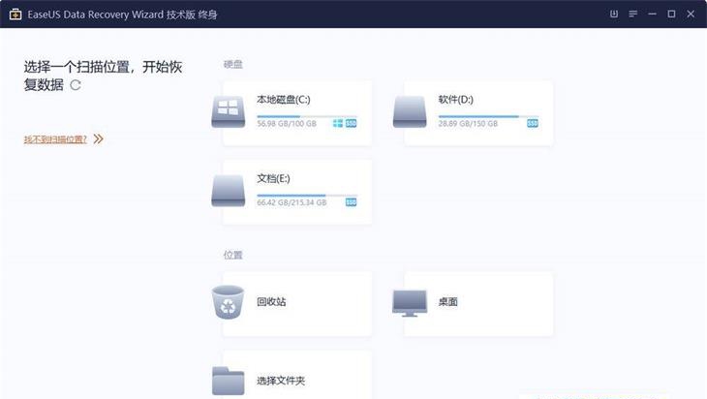The width and height of the screenshot is (707, 399).
Task: Click the D: drive usage bar
Action: (488, 116)
